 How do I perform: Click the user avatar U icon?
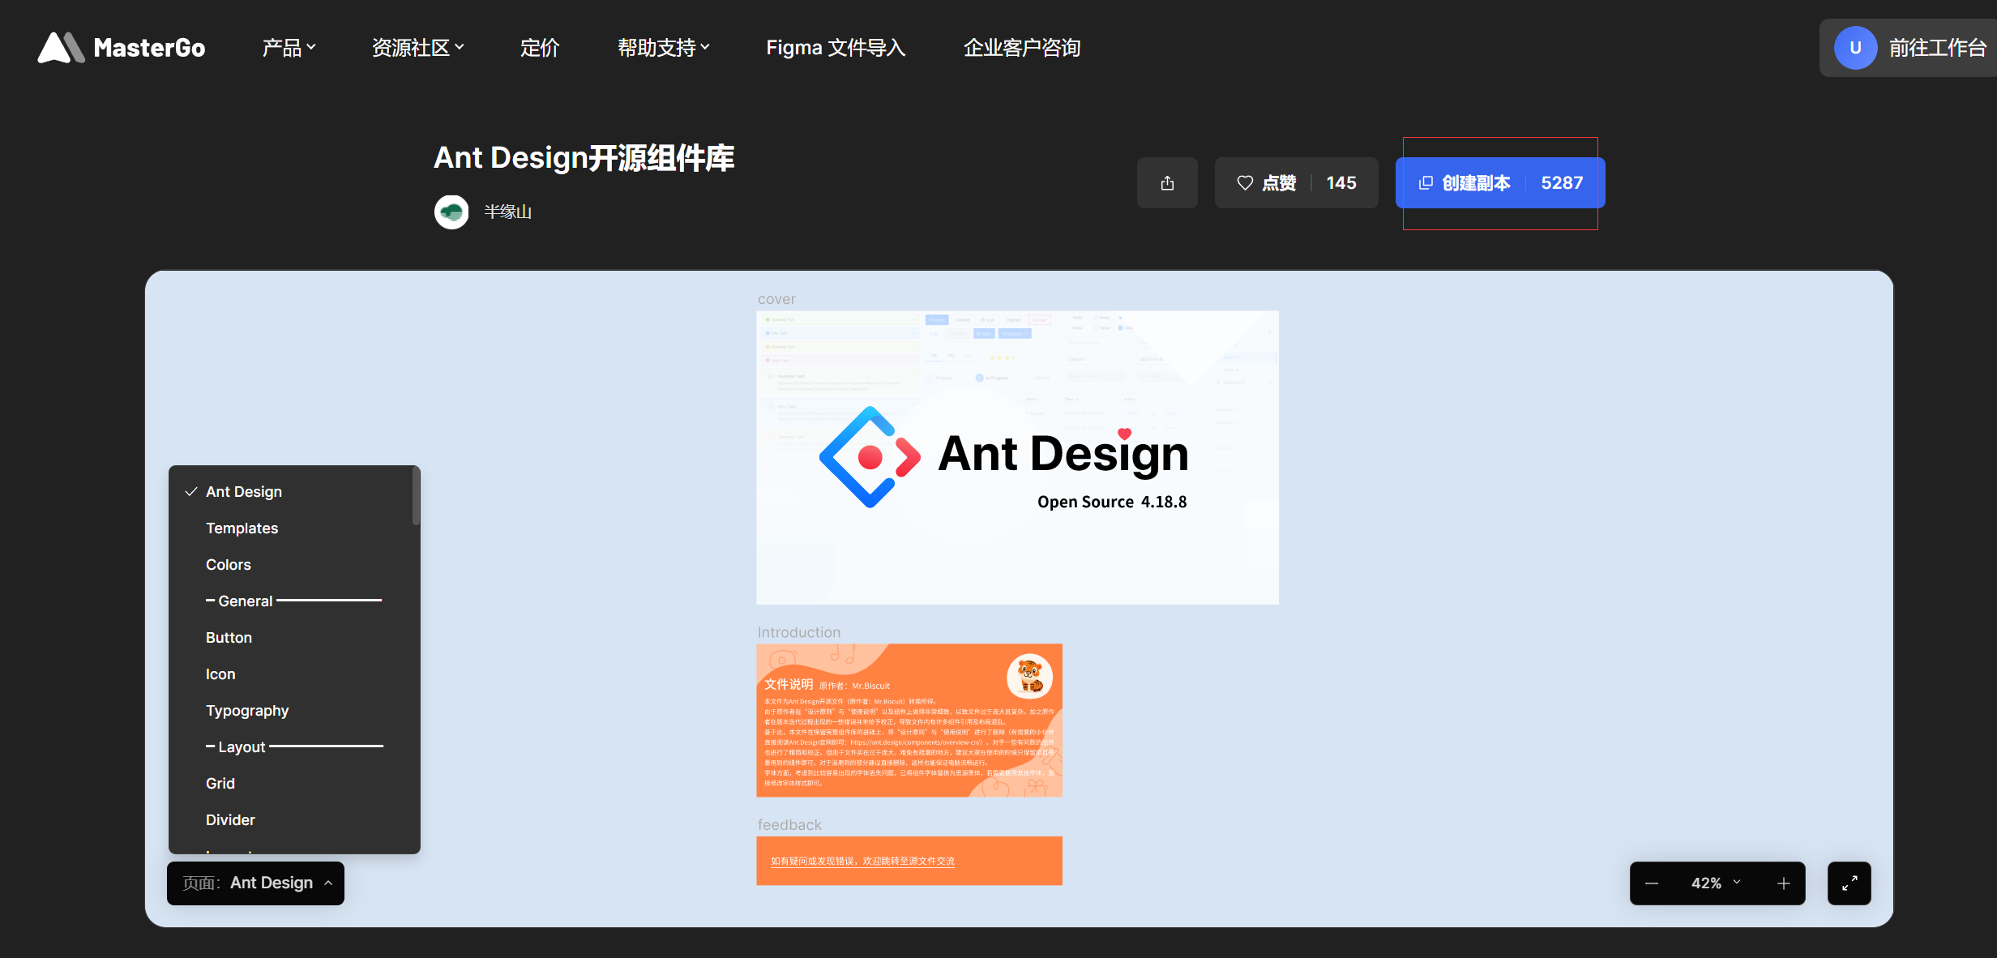click(1855, 48)
